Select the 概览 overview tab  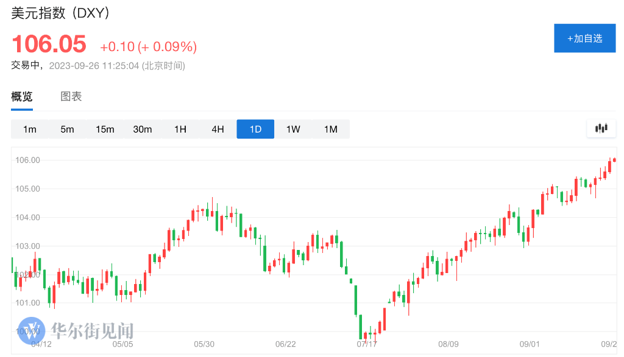(22, 96)
